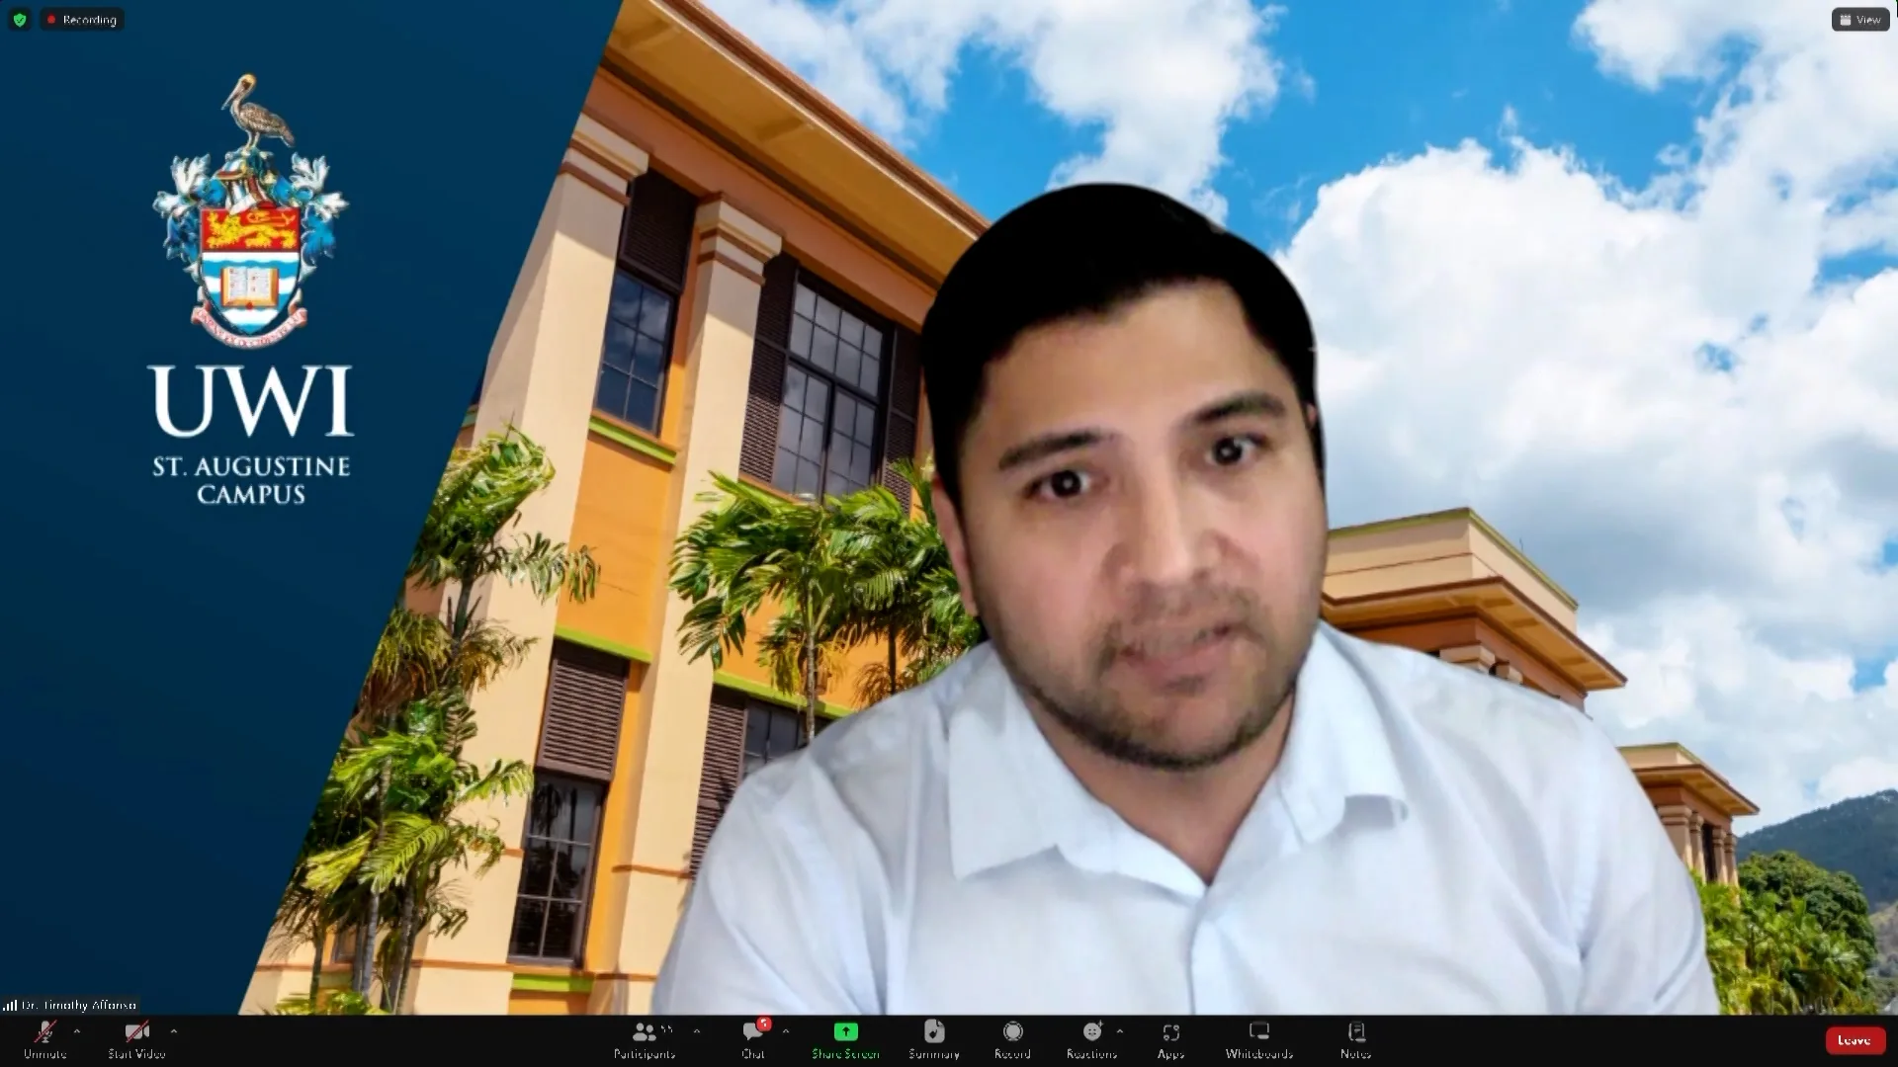Open the meeting Summary

[x=934, y=1038]
